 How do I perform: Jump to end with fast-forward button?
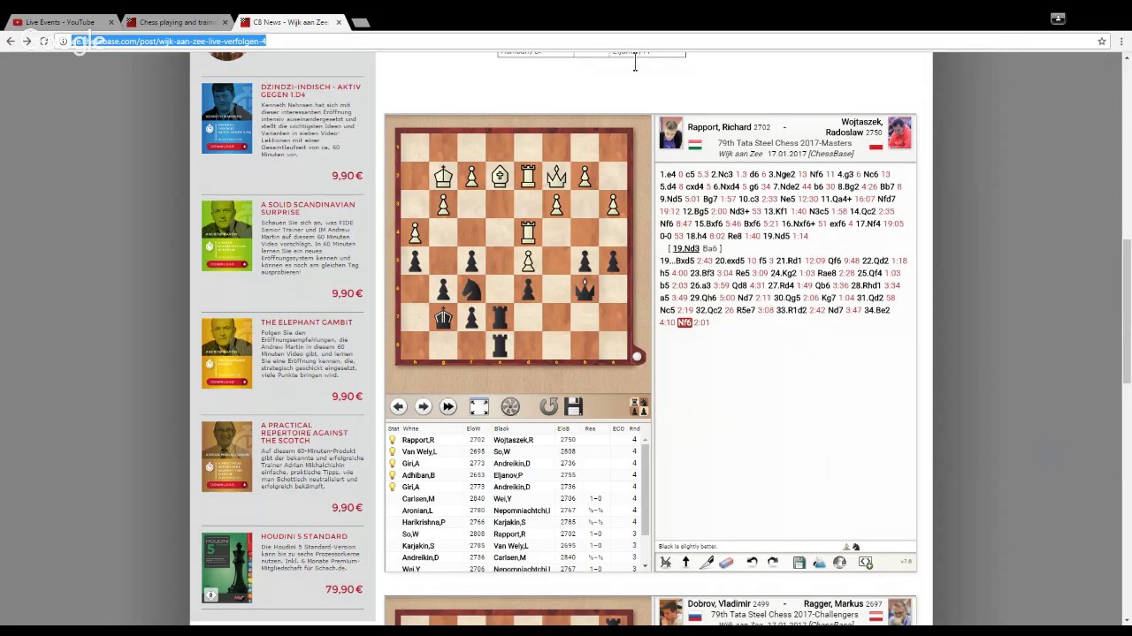[x=447, y=406]
